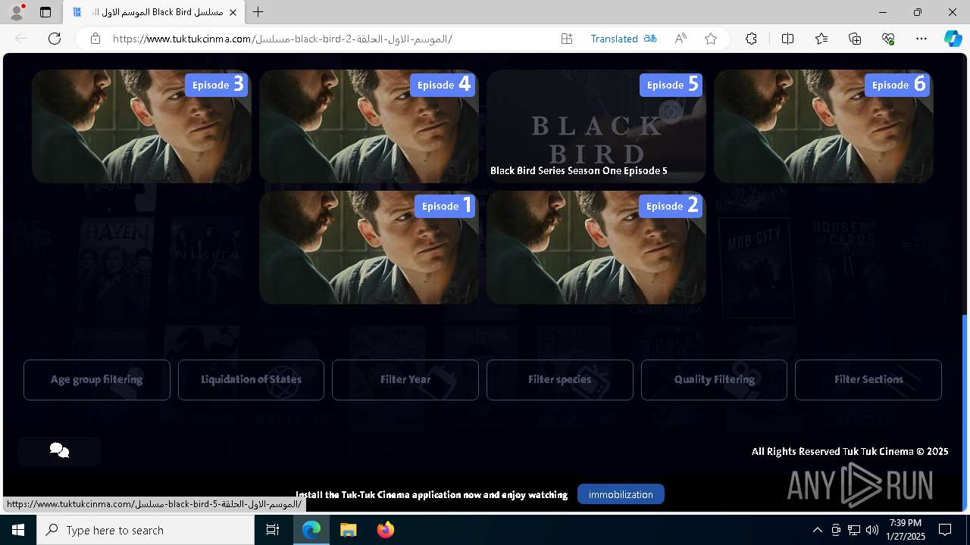Screen dimensions: 970x545
Task: Add page to favorites star
Action: coord(711,39)
